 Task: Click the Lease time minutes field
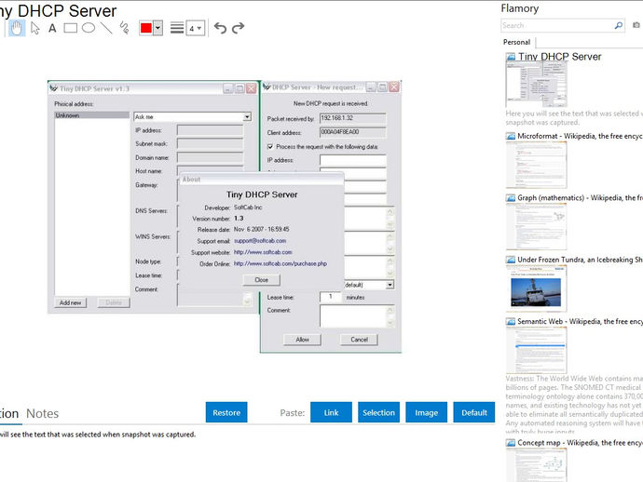pos(331,297)
